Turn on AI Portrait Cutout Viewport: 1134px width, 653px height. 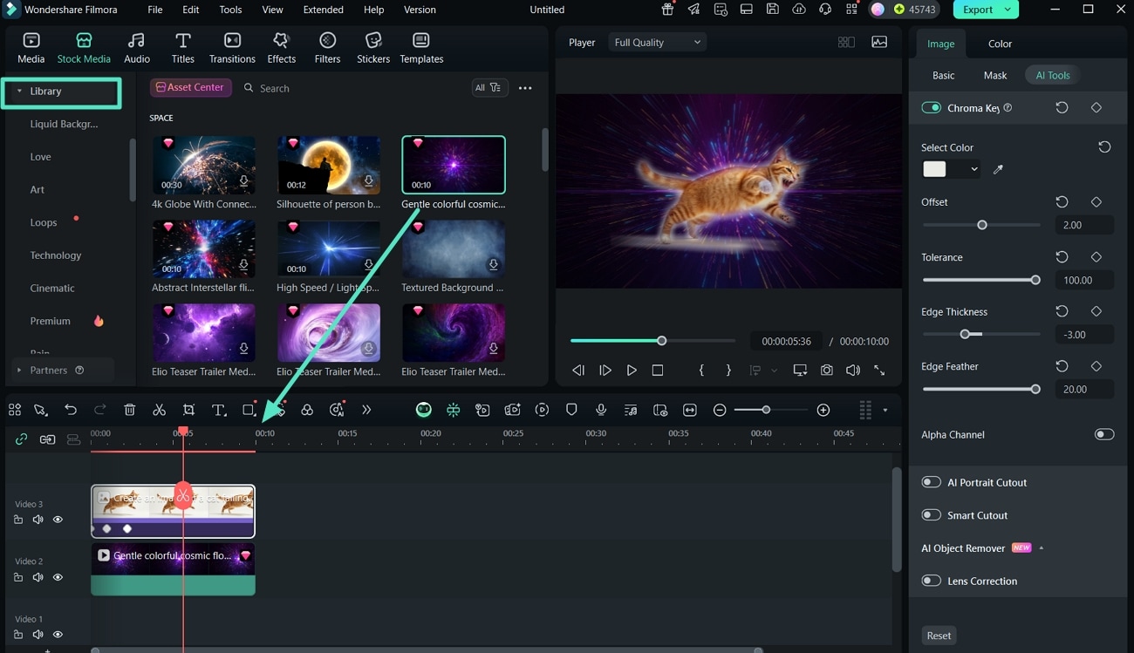pyautogui.click(x=931, y=482)
